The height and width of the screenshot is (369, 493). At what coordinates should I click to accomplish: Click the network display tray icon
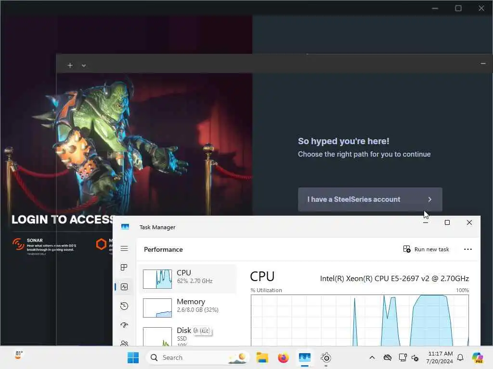402,357
